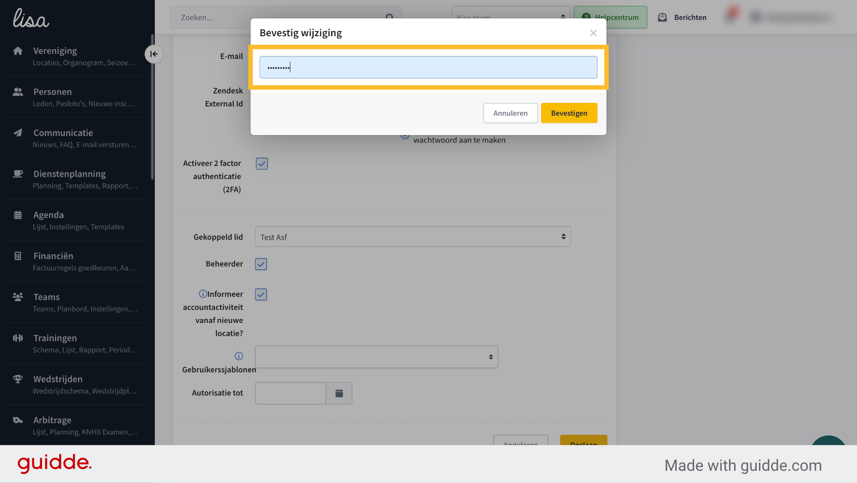
Task: Confirm with the Bevestigen button
Action: pyautogui.click(x=569, y=113)
